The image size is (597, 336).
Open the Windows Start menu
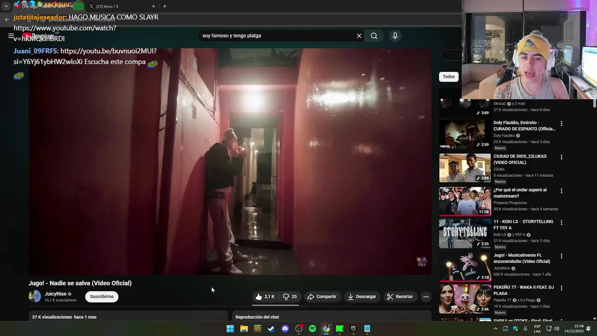[230, 329]
